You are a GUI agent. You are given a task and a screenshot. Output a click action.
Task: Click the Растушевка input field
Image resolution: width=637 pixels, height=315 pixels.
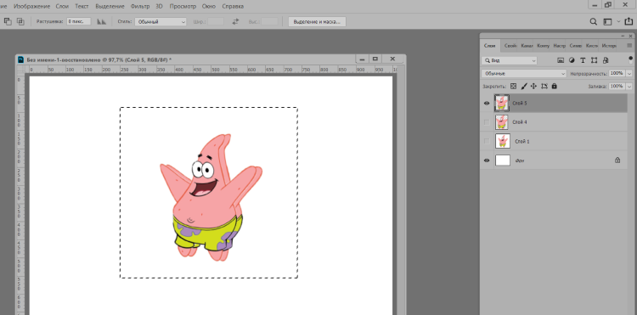79,21
